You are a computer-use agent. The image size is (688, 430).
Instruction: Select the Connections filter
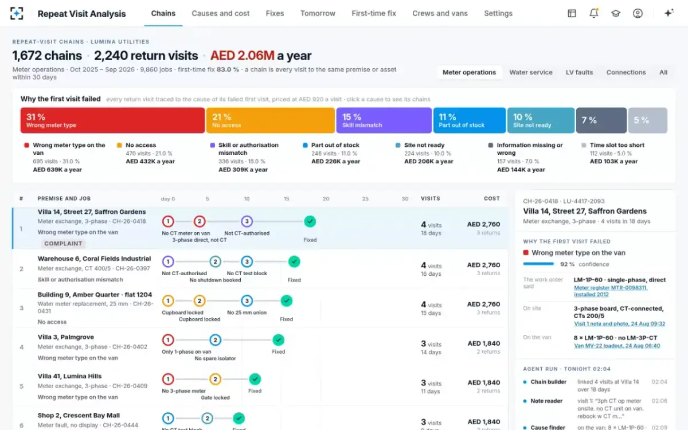click(x=626, y=72)
